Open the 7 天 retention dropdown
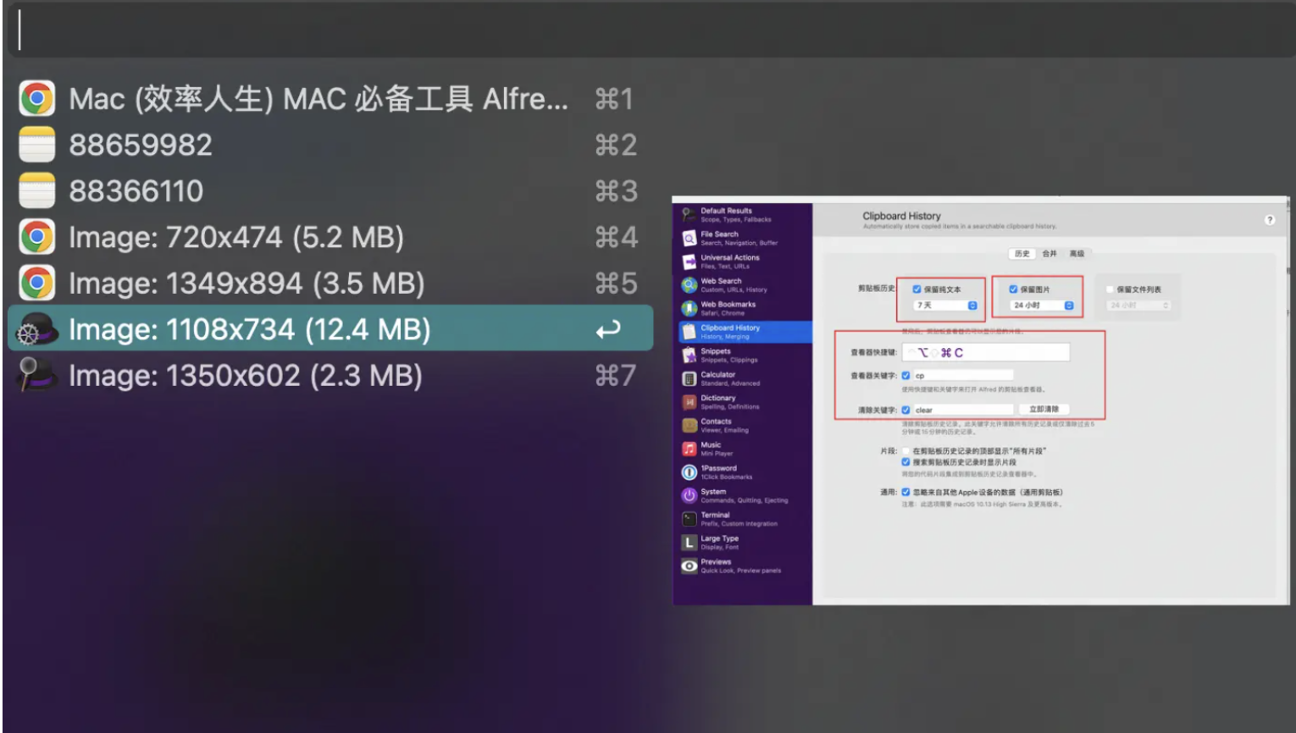 point(945,306)
